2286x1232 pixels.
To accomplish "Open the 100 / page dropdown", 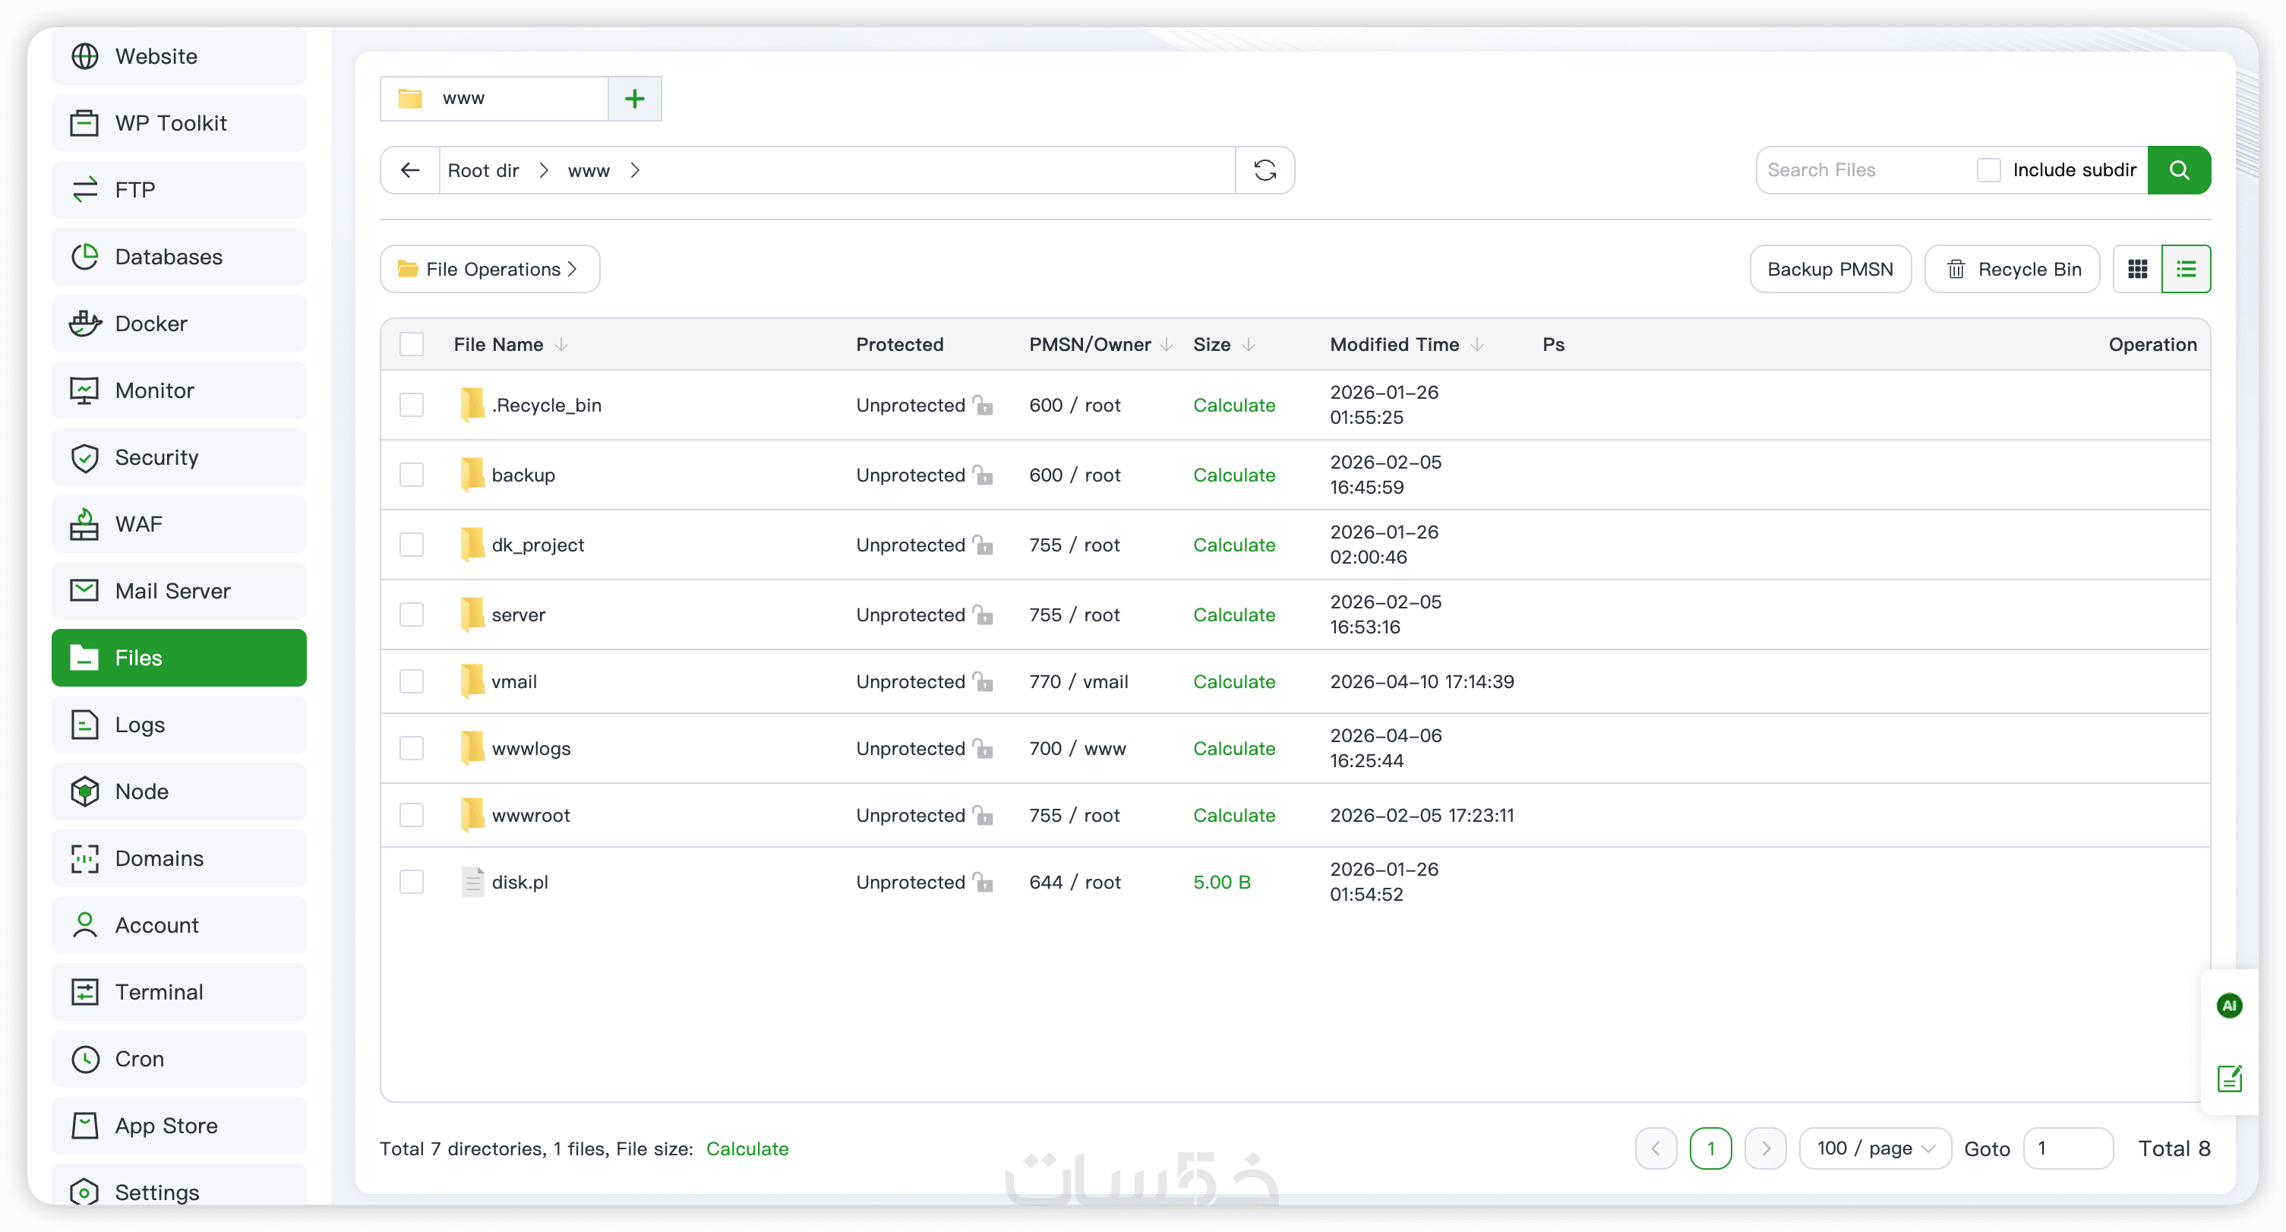I will pyautogui.click(x=1874, y=1148).
